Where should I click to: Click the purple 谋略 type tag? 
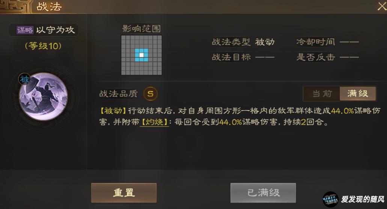point(25,30)
